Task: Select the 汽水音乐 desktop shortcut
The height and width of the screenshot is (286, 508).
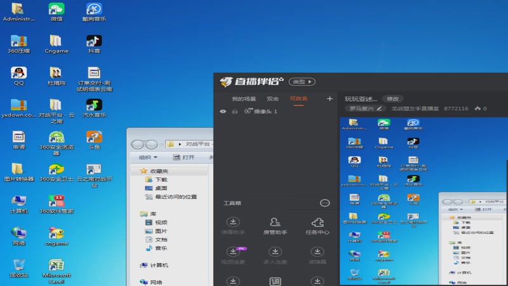Action: 94,108
